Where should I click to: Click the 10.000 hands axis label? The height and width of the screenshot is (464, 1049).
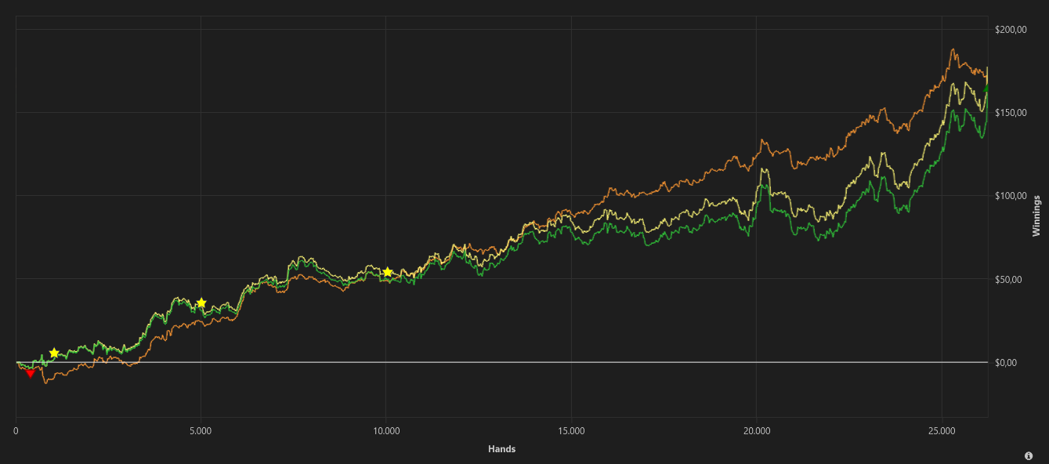tap(386, 431)
